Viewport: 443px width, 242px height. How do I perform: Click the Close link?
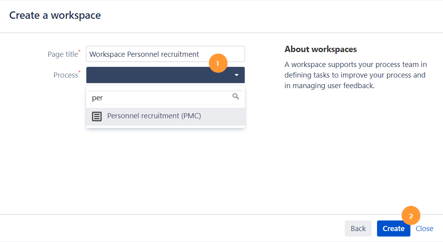point(424,228)
